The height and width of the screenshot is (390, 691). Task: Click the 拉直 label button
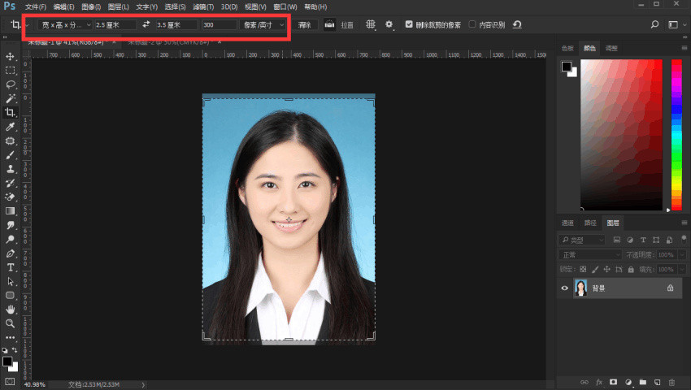[347, 25]
